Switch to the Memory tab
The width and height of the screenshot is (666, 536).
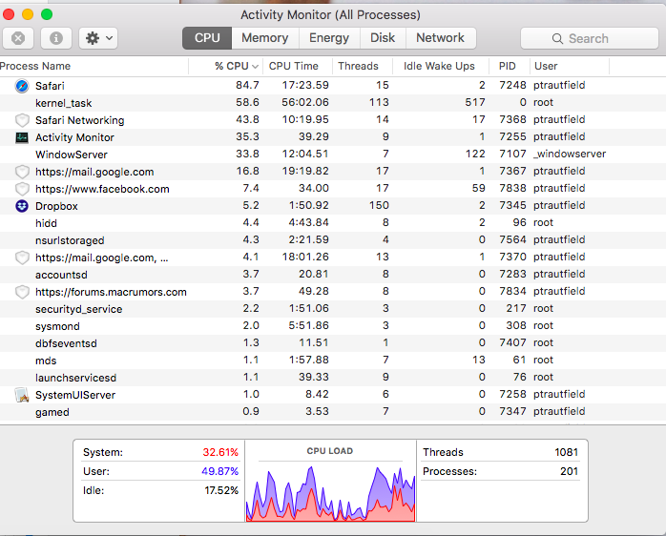click(x=265, y=38)
